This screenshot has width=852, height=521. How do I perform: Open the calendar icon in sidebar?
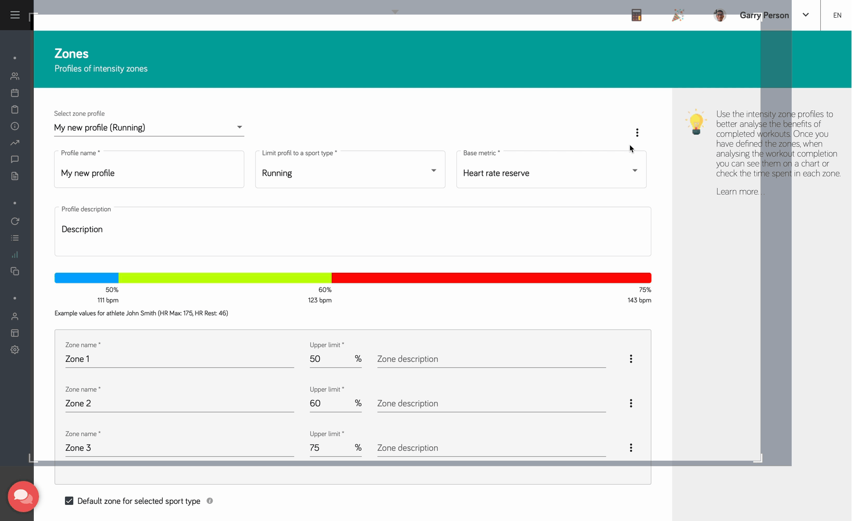15,93
